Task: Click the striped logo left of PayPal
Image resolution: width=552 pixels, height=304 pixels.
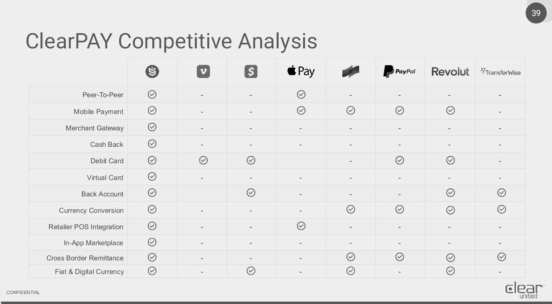Action: click(351, 72)
